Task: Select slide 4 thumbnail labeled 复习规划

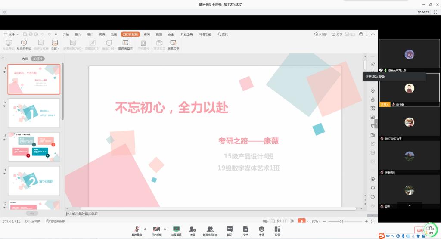Action: click(x=34, y=181)
